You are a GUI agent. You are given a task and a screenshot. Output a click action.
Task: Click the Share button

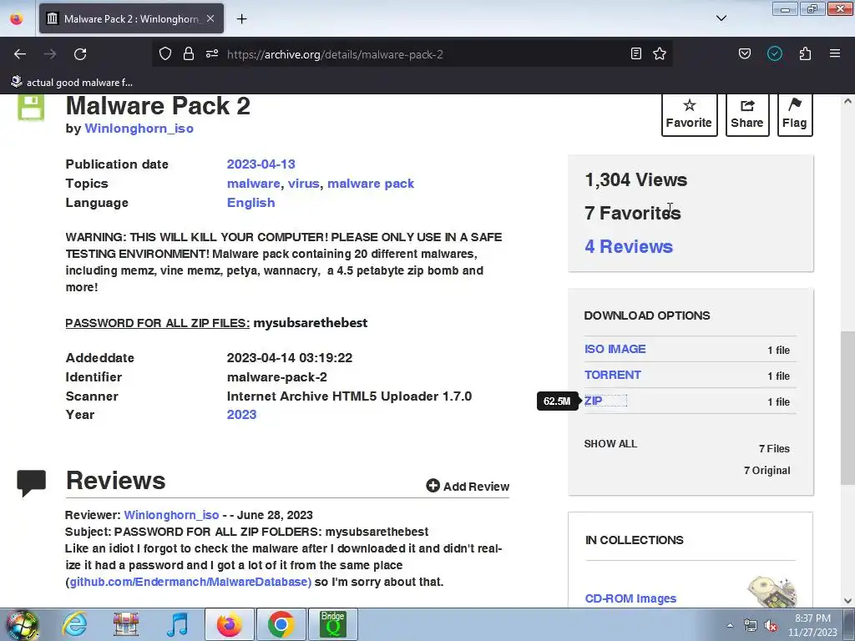pos(747,114)
